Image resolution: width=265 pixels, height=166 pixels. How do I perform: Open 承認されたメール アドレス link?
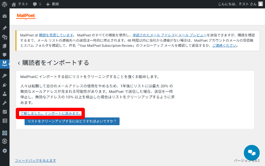pos(154,35)
